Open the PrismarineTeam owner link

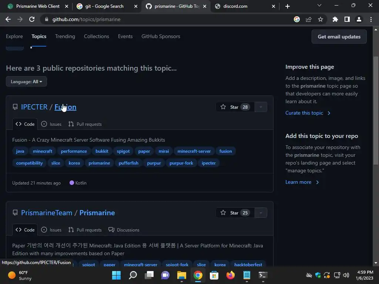[47, 213]
